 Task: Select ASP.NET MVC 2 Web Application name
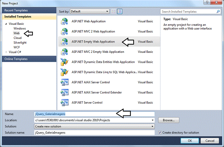(x=93, y=31)
